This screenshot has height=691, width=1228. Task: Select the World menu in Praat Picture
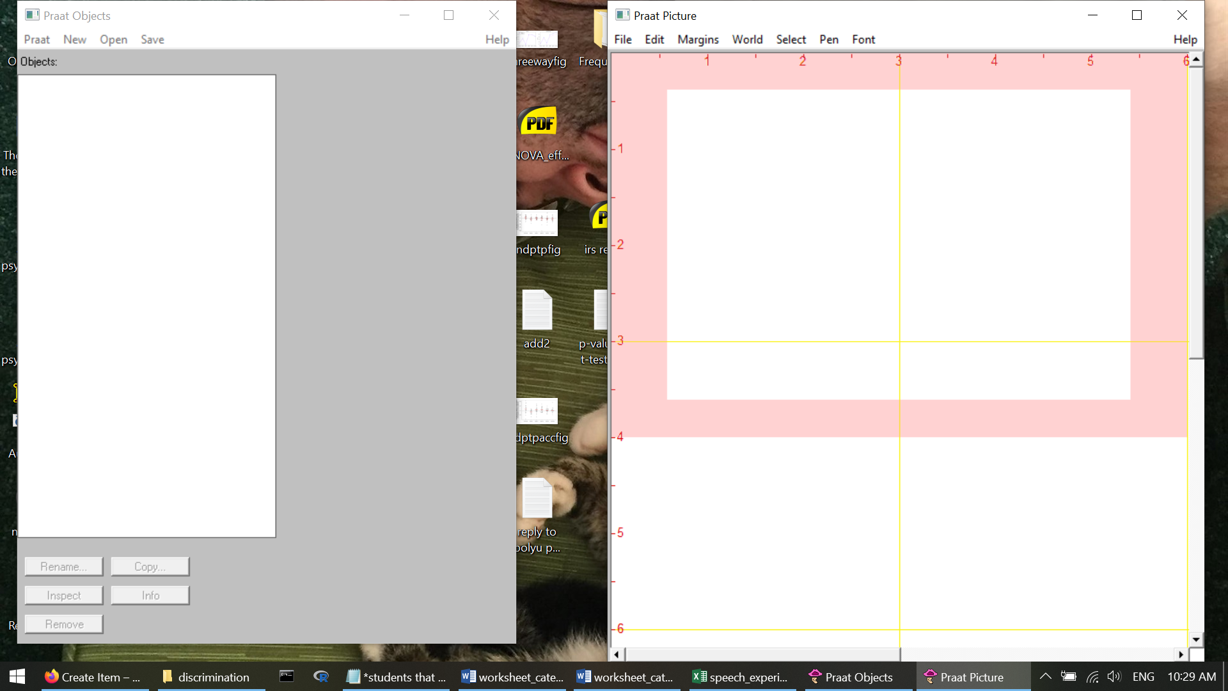(747, 39)
